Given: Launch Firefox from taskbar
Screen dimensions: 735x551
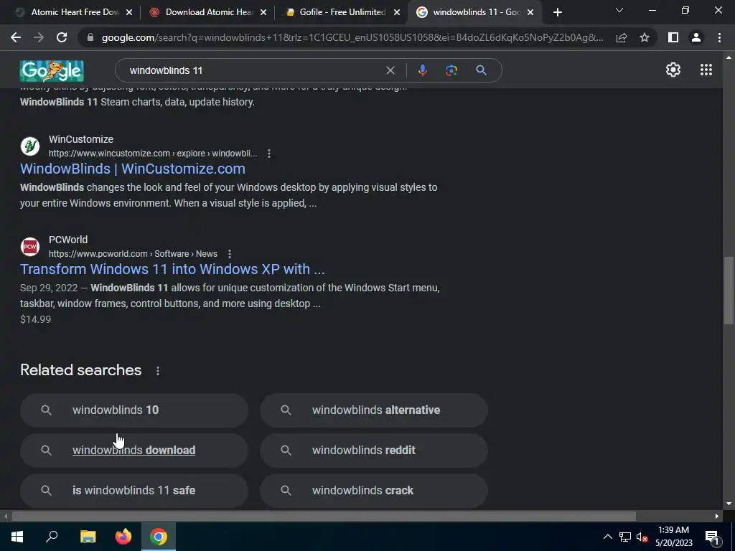Looking at the screenshot, I should 123,537.
